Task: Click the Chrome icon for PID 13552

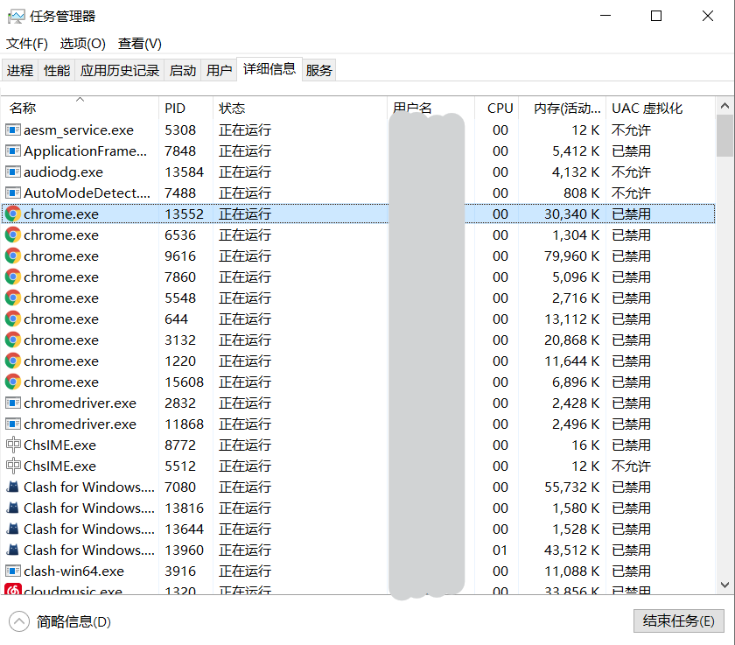Action: 13,214
